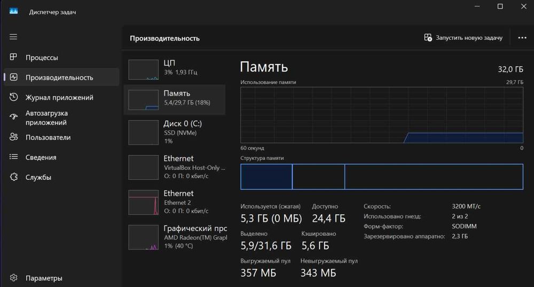Click the Параметры gear icon
The image size is (534, 287).
(x=14, y=278)
